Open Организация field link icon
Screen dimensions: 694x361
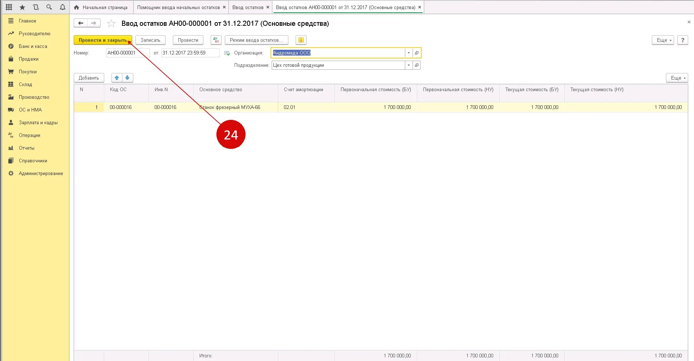(417, 53)
